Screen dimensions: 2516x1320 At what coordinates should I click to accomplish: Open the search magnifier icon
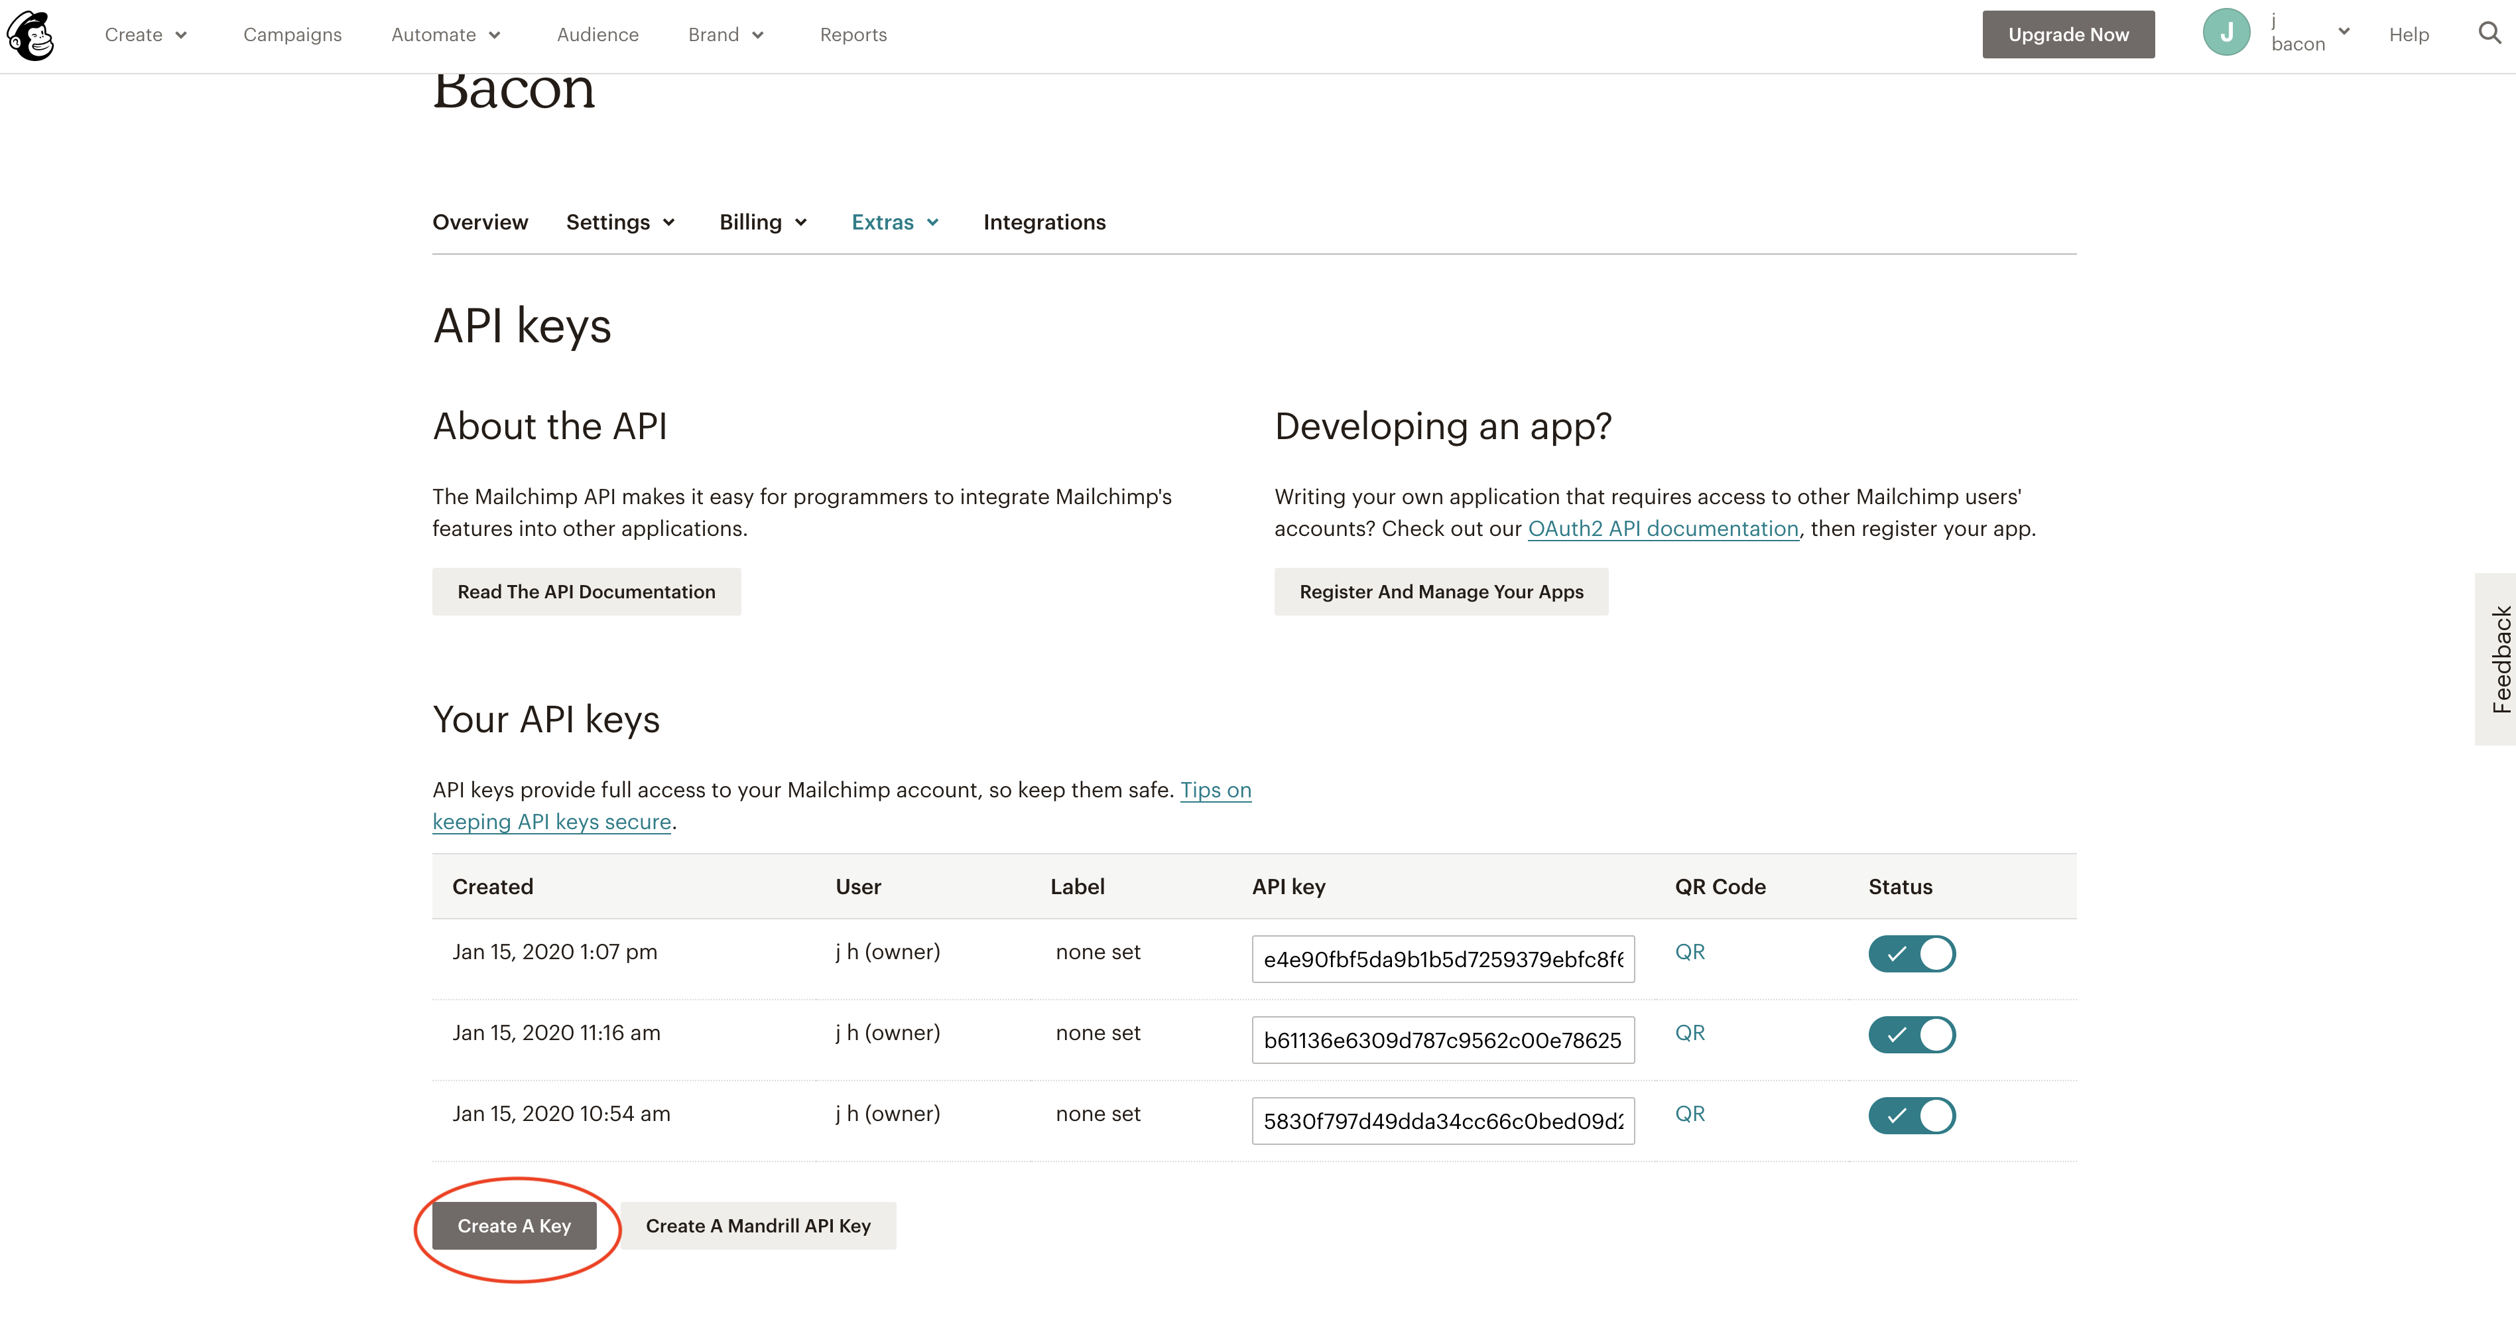coord(2489,34)
